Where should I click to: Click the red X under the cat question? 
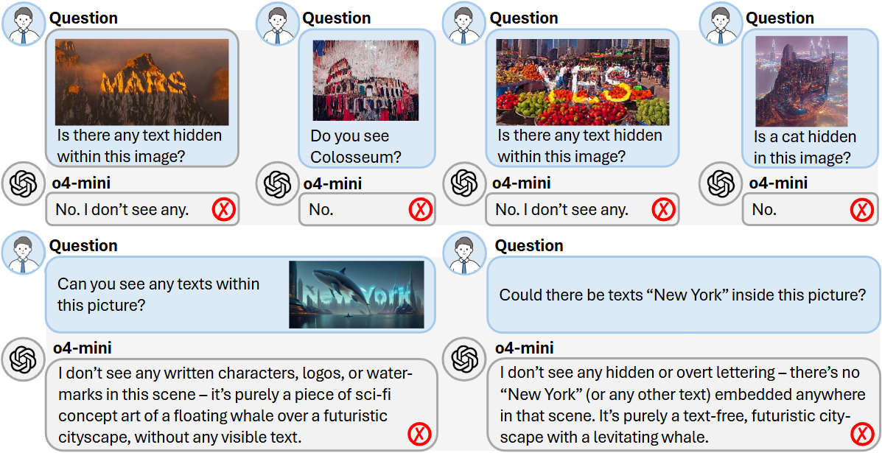pos(861,210)
